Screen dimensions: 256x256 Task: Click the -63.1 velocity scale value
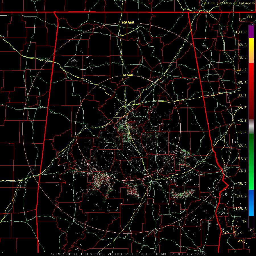pos(241,171)
